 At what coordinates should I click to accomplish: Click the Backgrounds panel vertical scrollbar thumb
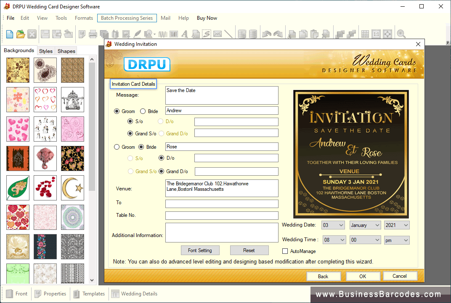(x=92, y=126)
